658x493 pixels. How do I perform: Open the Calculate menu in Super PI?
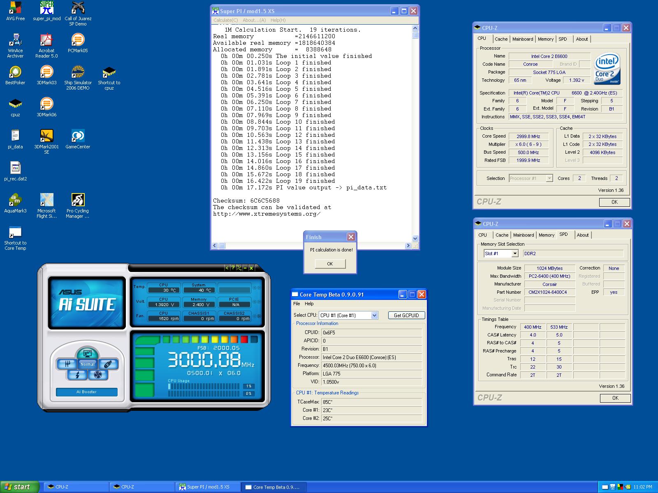[x=225, y=20]
